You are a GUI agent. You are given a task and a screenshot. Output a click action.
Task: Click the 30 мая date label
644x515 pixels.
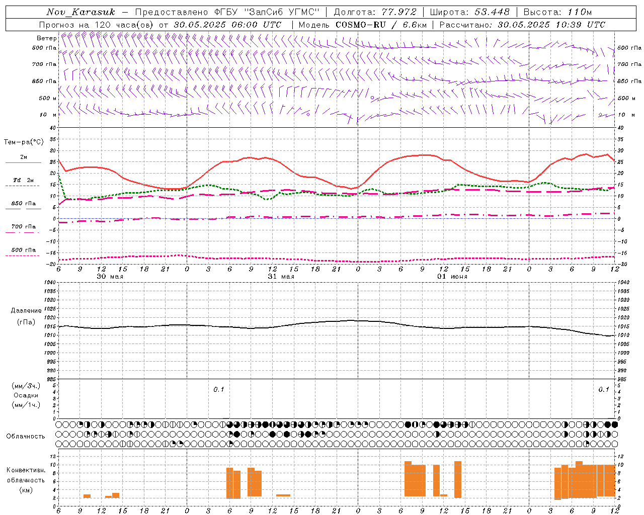[x=110, y=277]
